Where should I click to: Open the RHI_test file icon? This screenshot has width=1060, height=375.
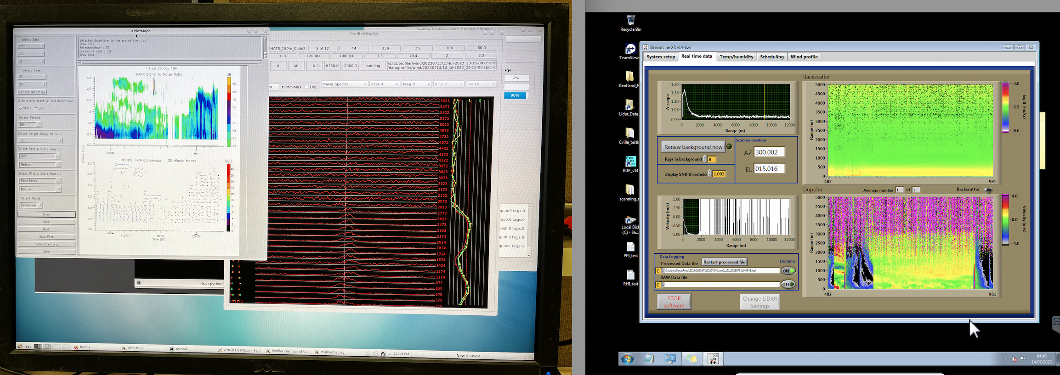[x=630, y=275]
